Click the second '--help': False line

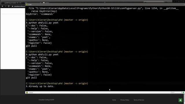pos(38,60)
